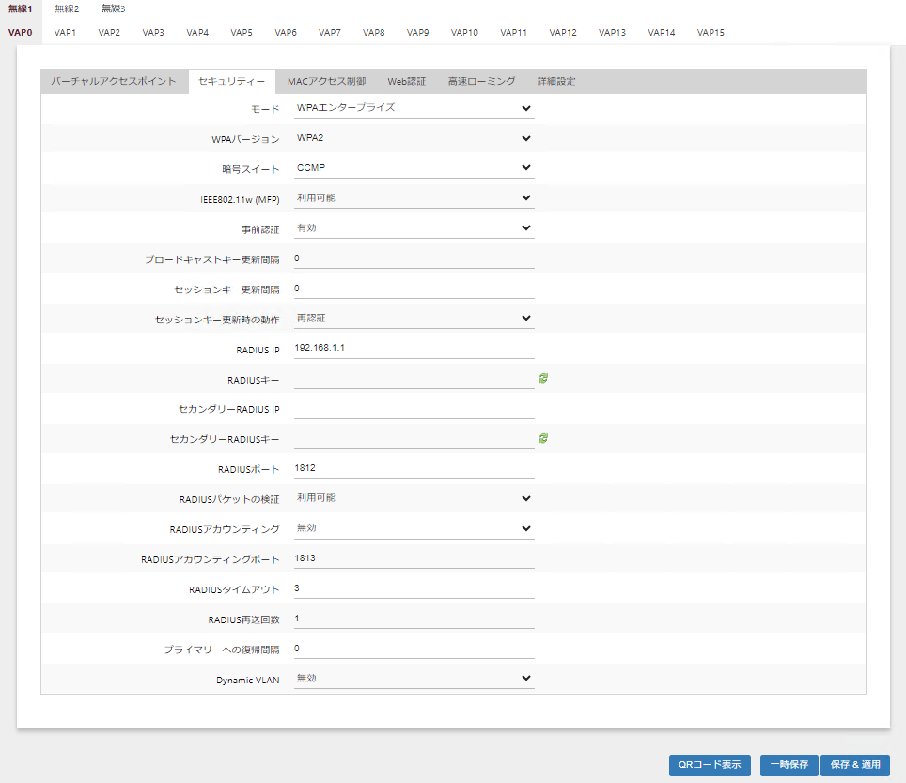Click the QRコード表示 button
The height and width of the screenshot is (783, 906).
710,765
